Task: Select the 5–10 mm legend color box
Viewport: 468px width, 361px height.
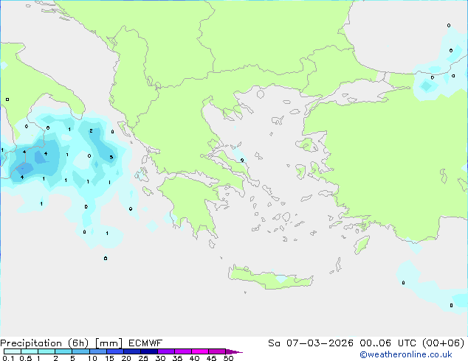Action: click(x=80, y=351)
